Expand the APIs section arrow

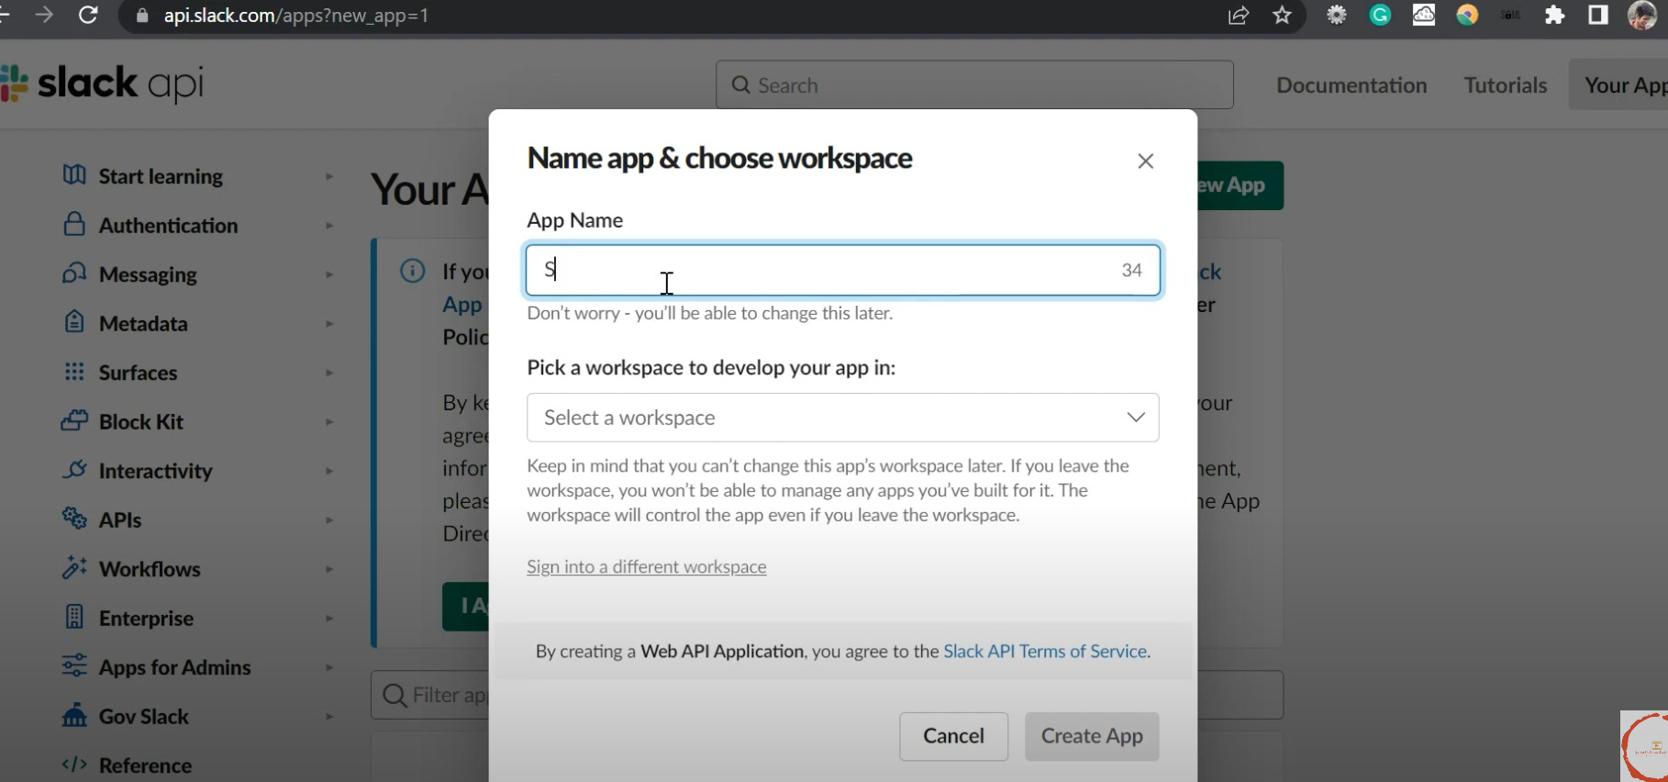click(x=328, y=520)
